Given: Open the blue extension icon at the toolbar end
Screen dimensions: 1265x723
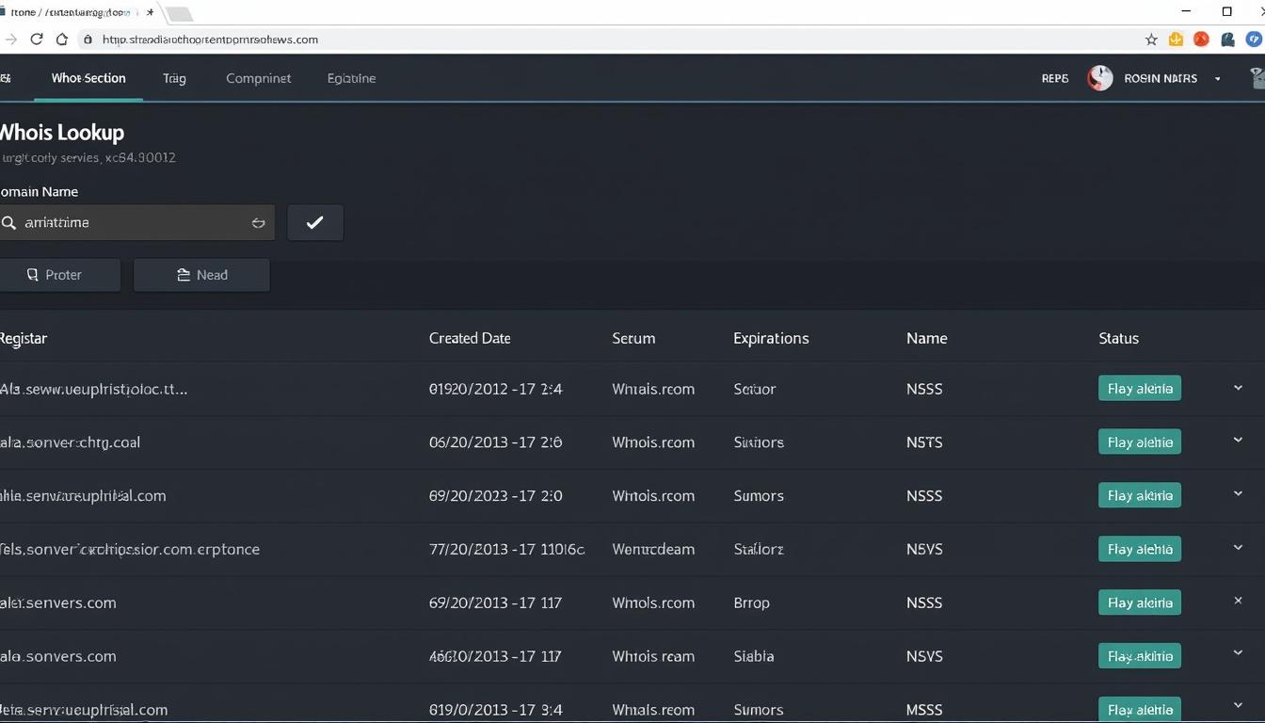Looking at the screenshot, I should [1254, 40].
